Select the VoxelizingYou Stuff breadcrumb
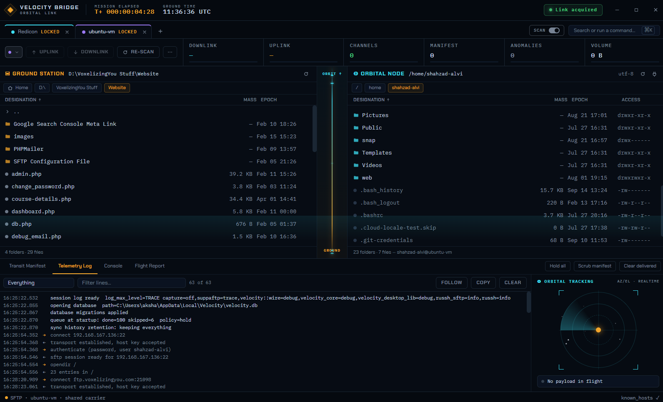The height and width of the screenshot is (402, 663). (77, 88)
